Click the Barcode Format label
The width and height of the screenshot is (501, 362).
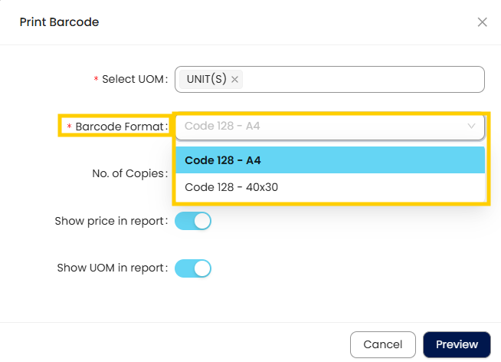click(x=121, y=127)
